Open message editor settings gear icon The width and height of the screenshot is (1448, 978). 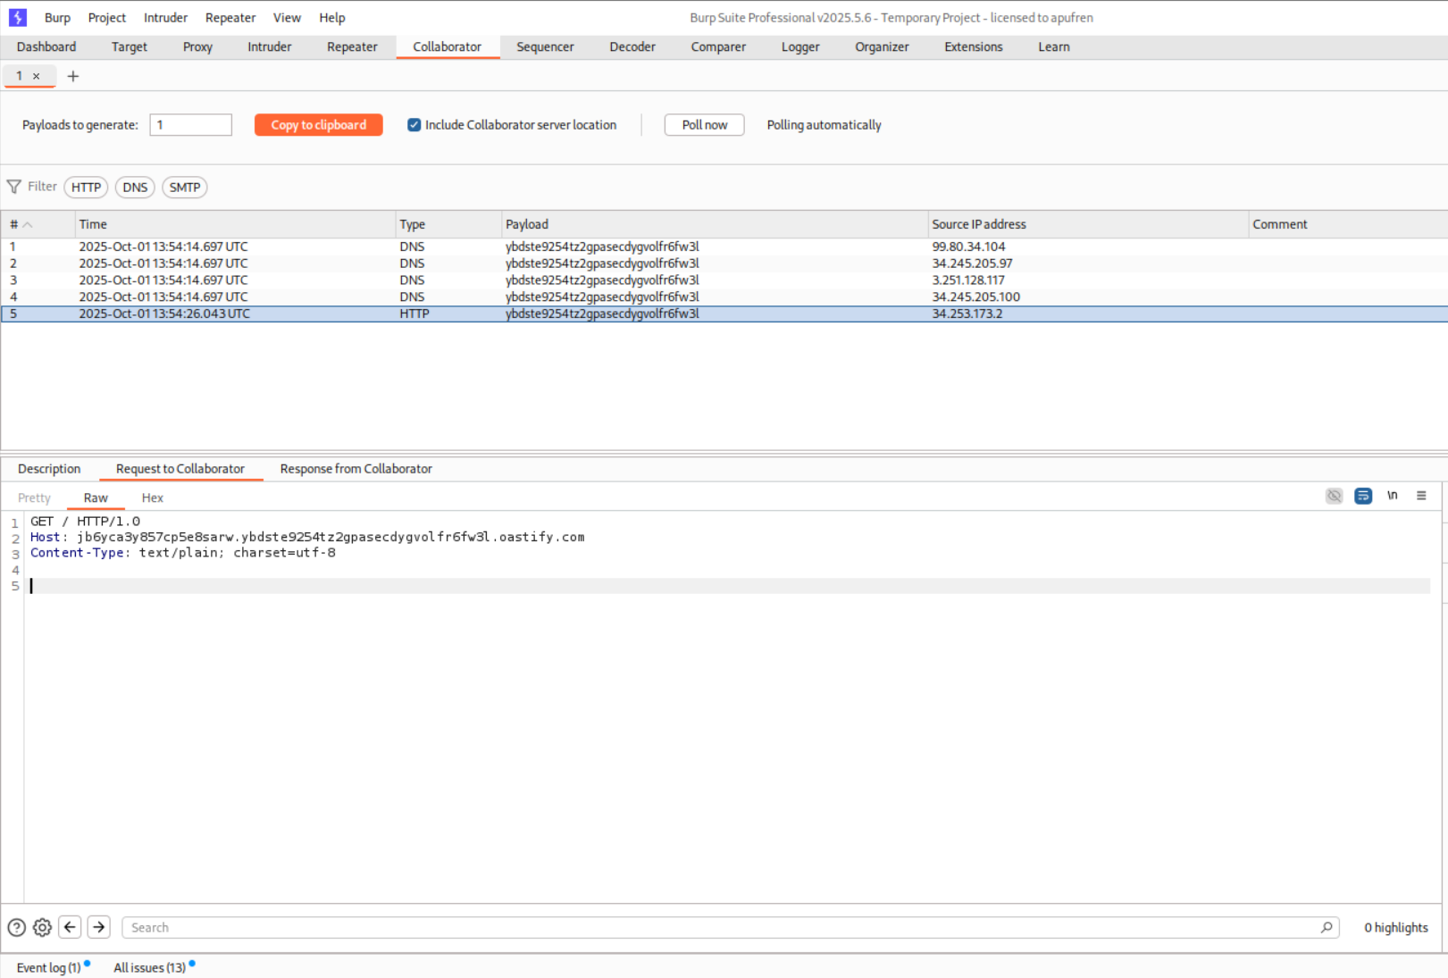click(x=42, y=927)
